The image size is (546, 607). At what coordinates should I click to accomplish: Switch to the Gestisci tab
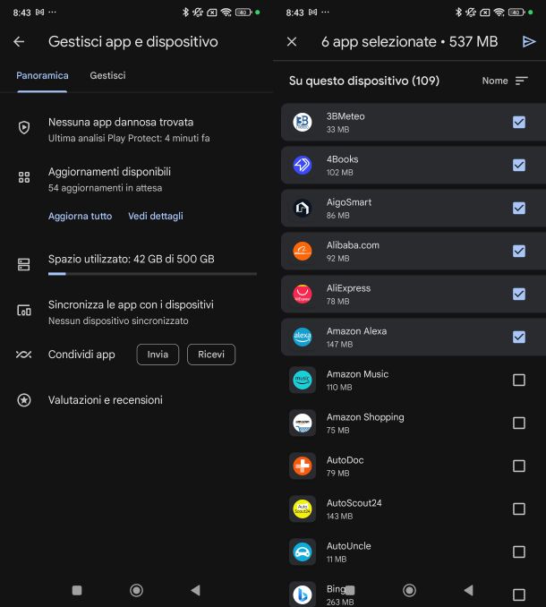(107, 75)
